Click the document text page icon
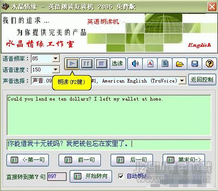 [x=165, y=64]
